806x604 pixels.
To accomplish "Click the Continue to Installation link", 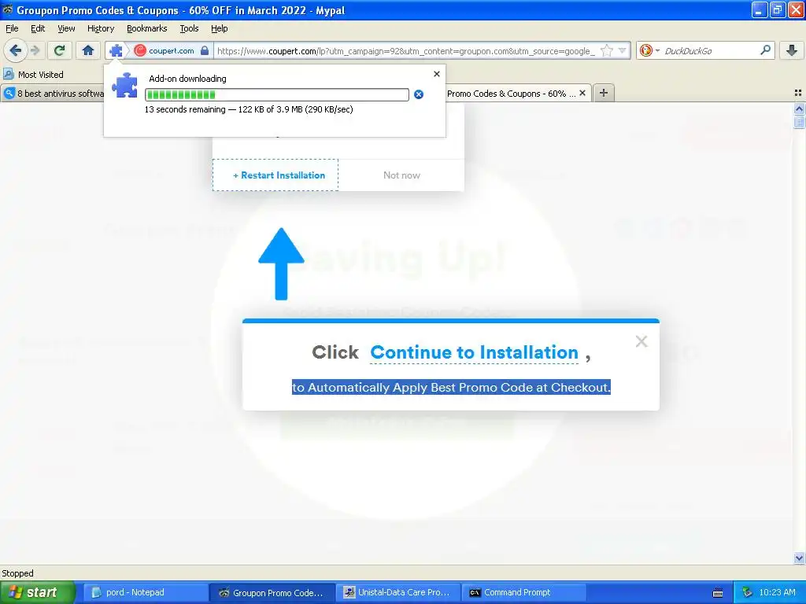I will (474, 352).
